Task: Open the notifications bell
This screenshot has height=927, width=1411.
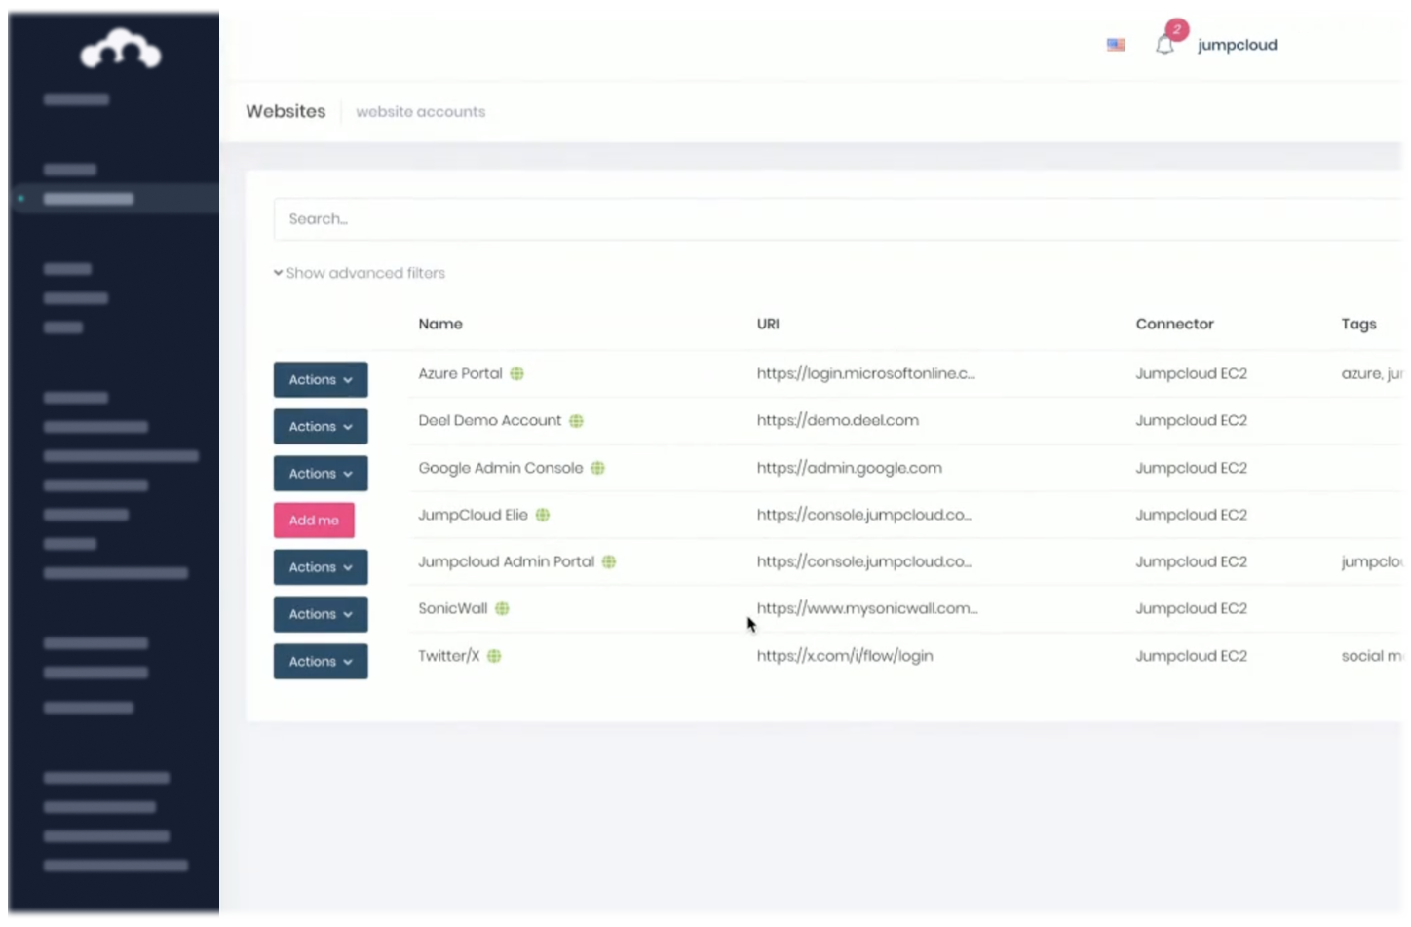Action: coord(1164,45)
